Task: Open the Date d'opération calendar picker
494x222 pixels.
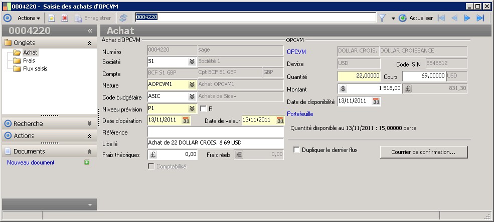Action: (186, 120)
